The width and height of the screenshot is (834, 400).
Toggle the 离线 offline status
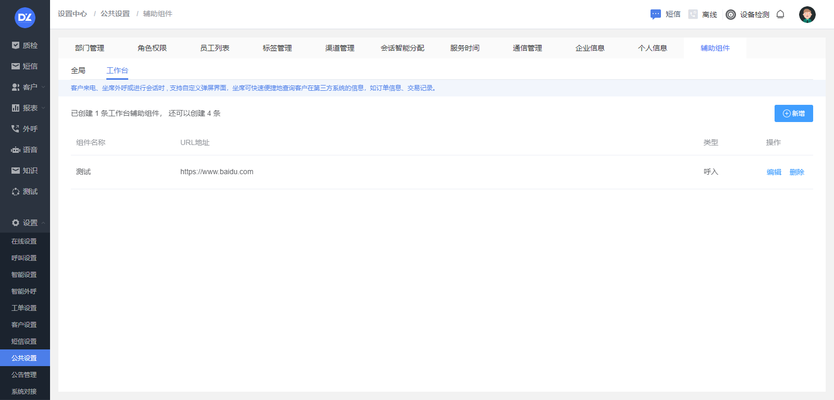(703, 15)
